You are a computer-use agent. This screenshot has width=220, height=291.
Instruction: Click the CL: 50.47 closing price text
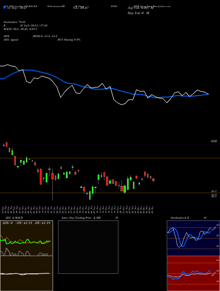(x=81, y=8)
